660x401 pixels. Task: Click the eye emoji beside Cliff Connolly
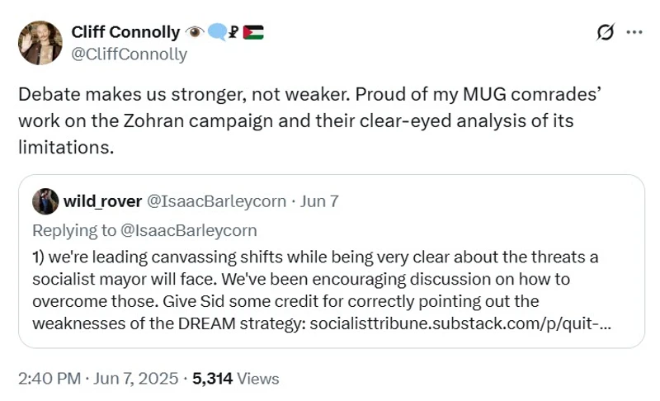(x=196, y=33)
